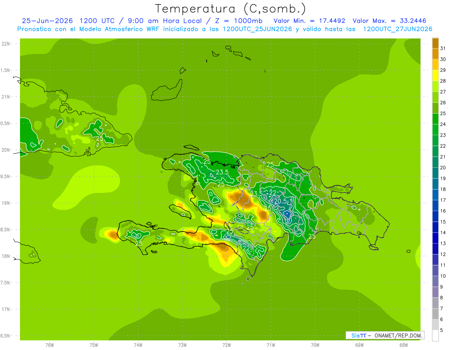Image resolution: width=453 pixels, height=350 pixels.
Task: Click the legend color between 16 and 17
Action: [x=435, y=206]
